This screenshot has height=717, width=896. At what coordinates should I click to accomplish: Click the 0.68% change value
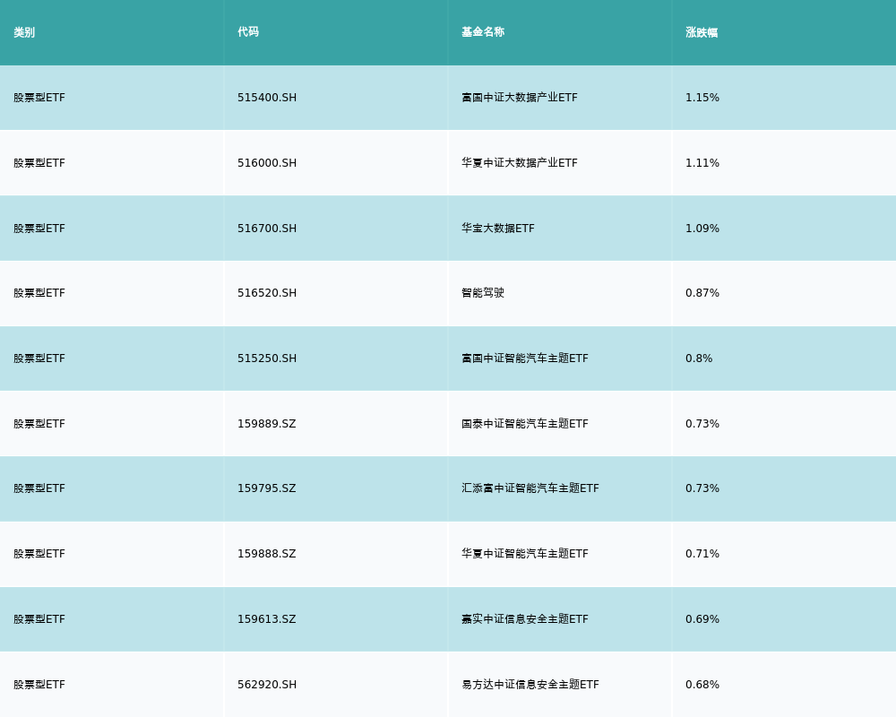[702, 685]
